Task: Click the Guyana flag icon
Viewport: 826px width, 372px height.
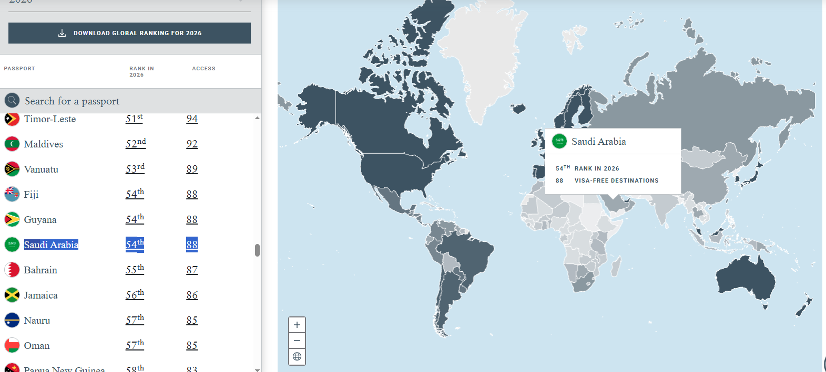Action: click(12, 220)
